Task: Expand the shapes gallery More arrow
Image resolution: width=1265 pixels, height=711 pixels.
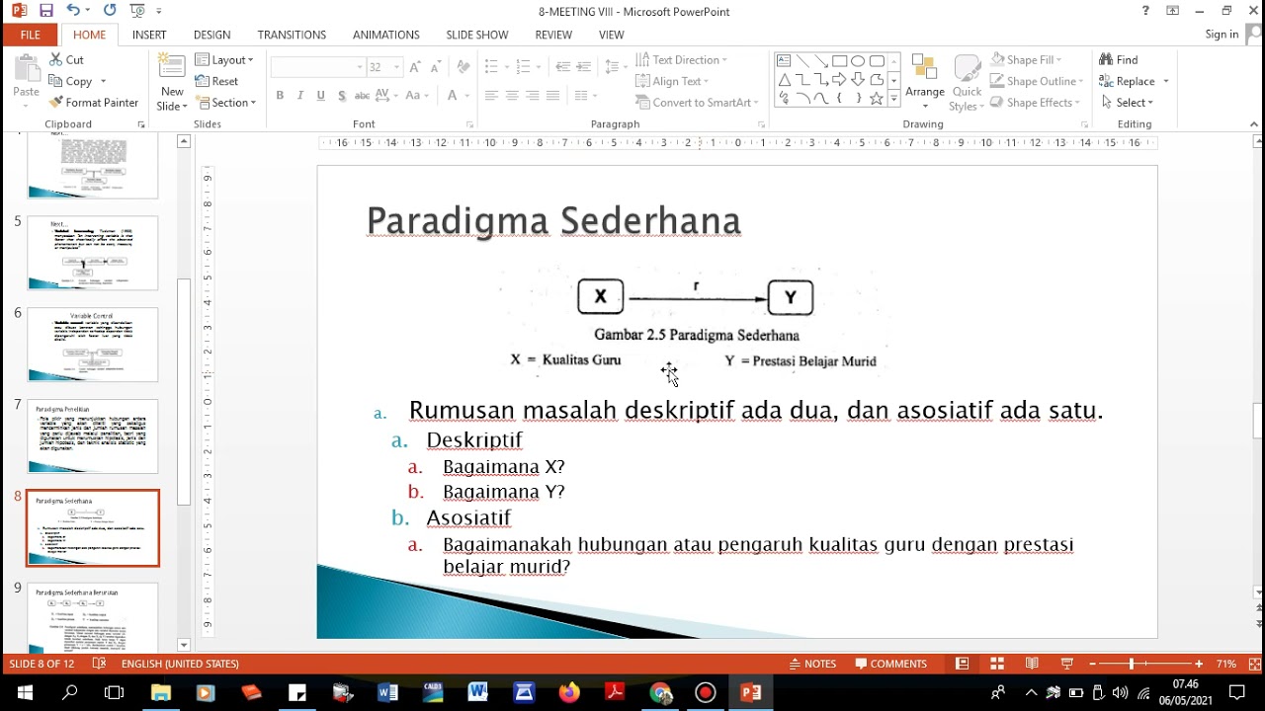Action: [894, 99]
